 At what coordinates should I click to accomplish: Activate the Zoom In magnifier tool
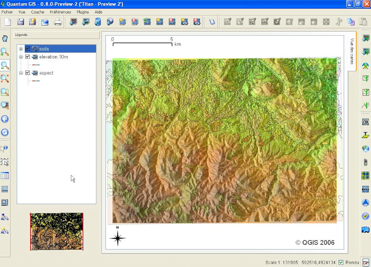pos(5,52)
